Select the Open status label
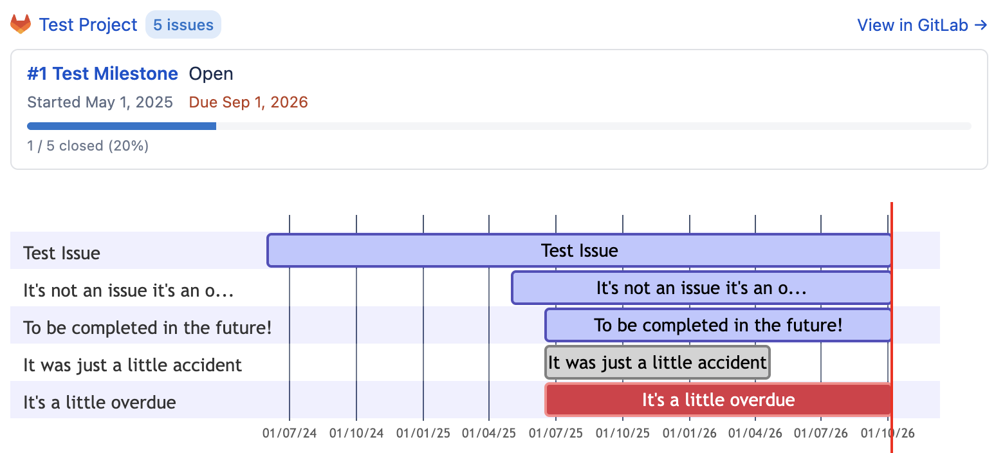Viewport: 1005px width, 453px height. point(211,74)
